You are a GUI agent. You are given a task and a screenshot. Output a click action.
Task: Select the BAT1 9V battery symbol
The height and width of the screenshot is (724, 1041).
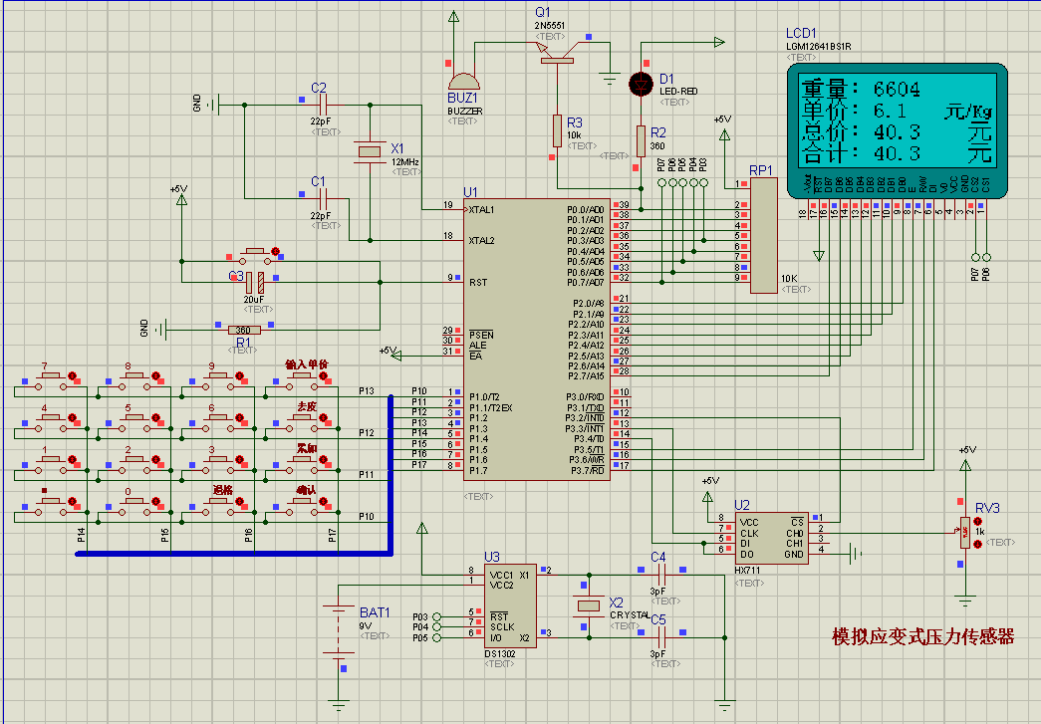point(339,631)
